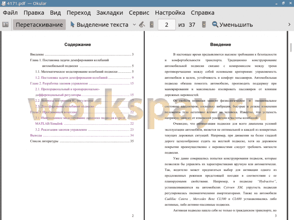294x220 pixels.
Task: Click the vertical scrollbar handle
Action: tap(291, 47)
